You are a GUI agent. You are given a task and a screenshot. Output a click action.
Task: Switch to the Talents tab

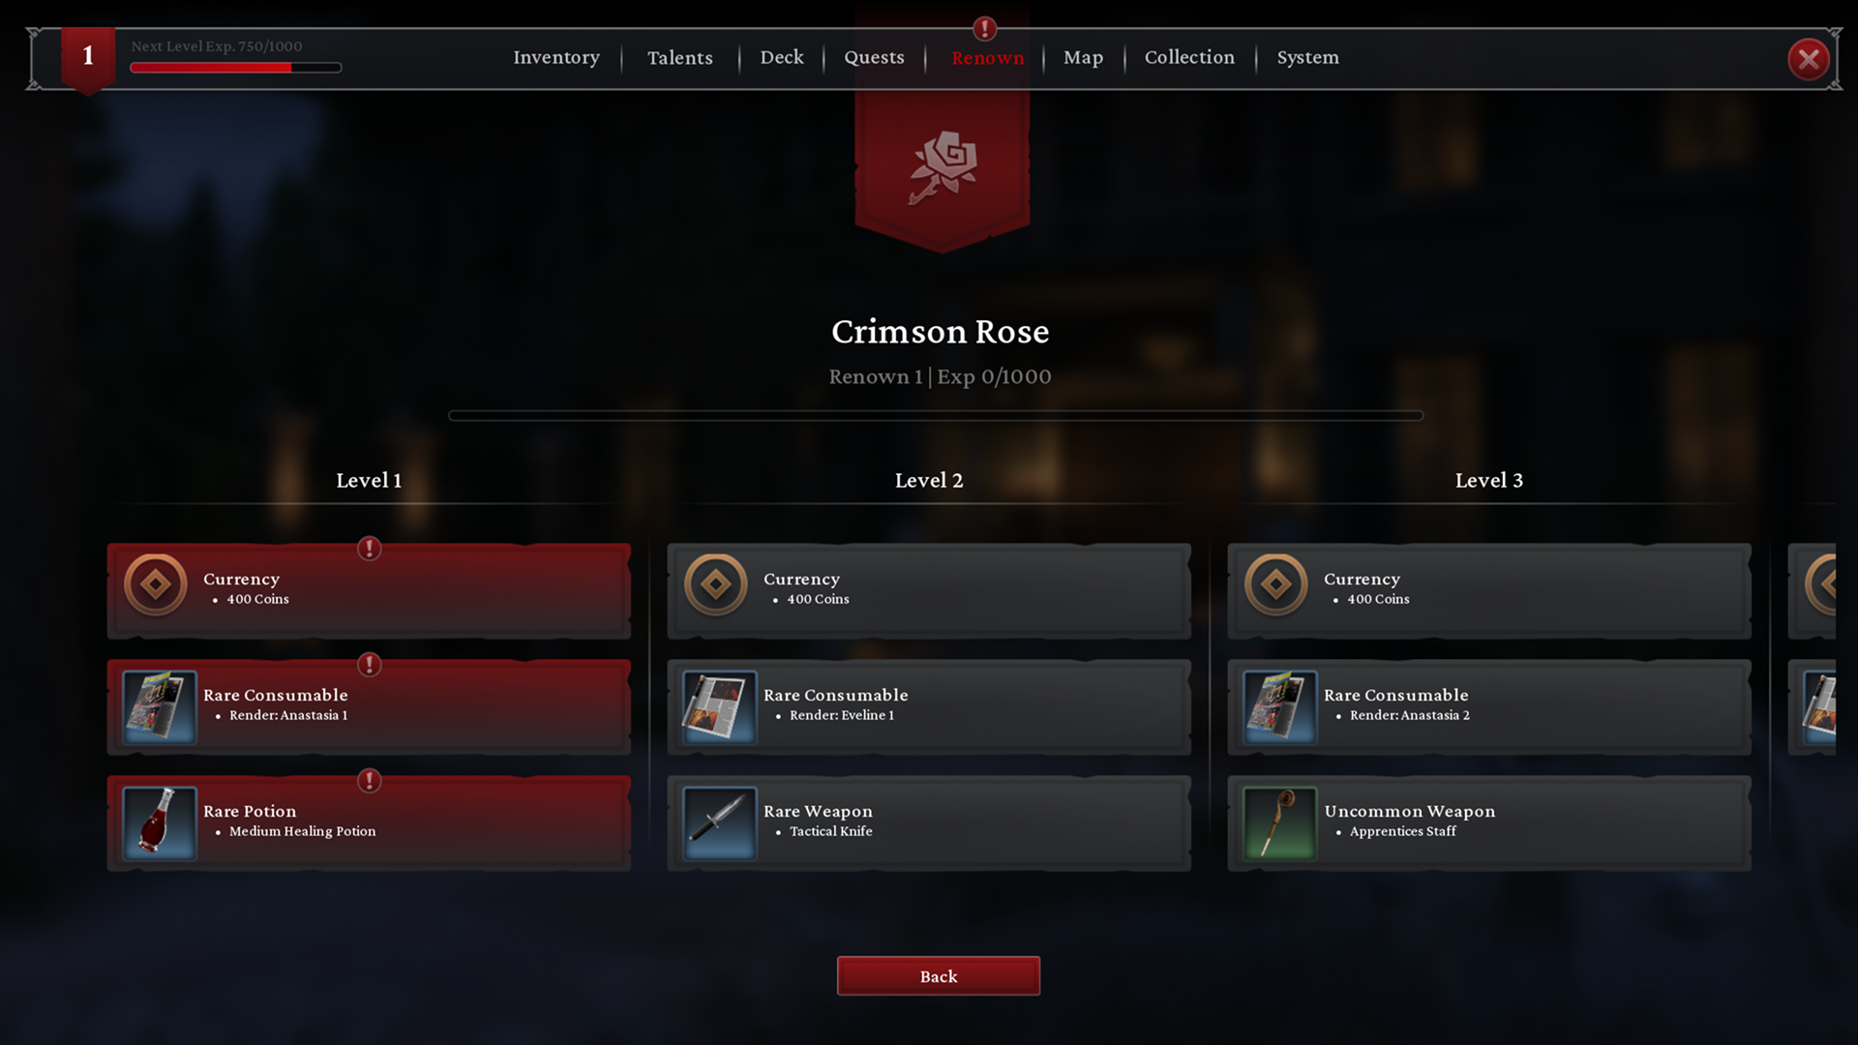click(x=680, y=58)
